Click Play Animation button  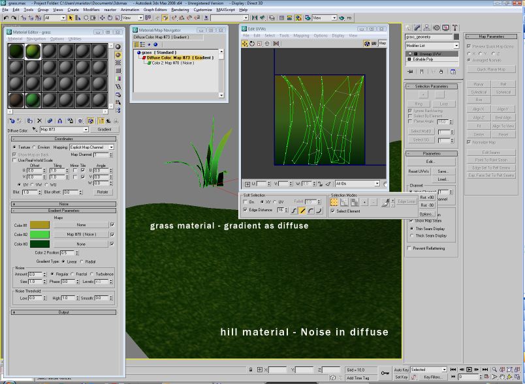click(469, 370)
